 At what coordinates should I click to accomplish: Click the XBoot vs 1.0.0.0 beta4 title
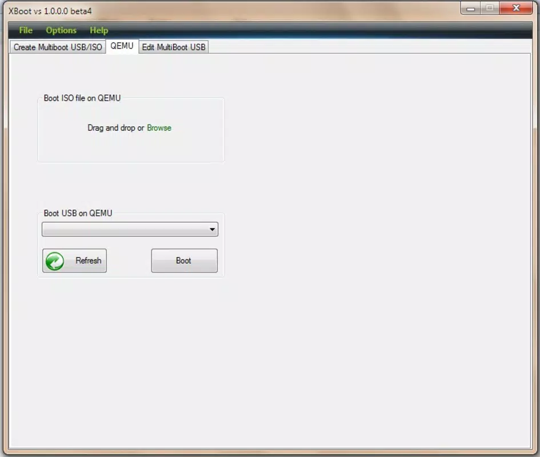[x=50, y=11]
